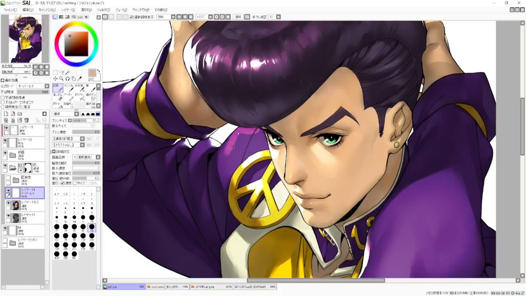
Task: Select the rotate canvas tool
Action: point(67,78)
